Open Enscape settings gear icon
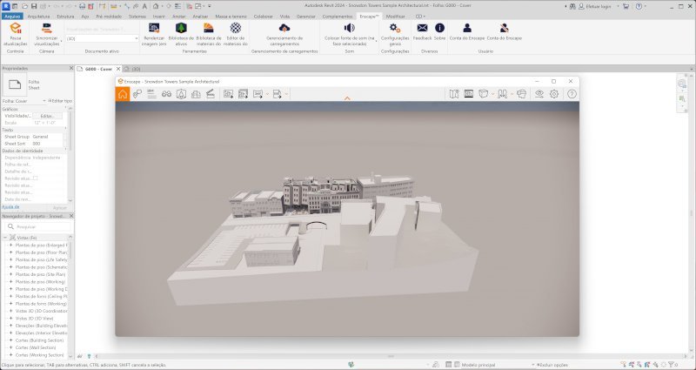The height and width of the screenshot is (370, 696). pyautogui.click(x=553, y=93)
